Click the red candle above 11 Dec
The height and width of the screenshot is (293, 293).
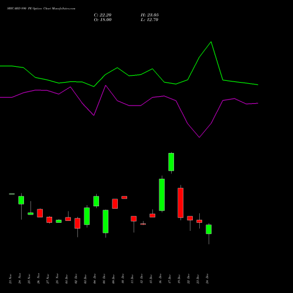point(134,219)
